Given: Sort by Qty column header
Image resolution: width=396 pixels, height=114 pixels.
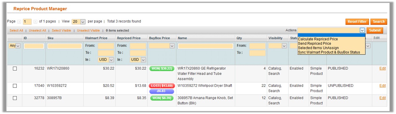Looking at the screenshot, I should pos(239,38).
